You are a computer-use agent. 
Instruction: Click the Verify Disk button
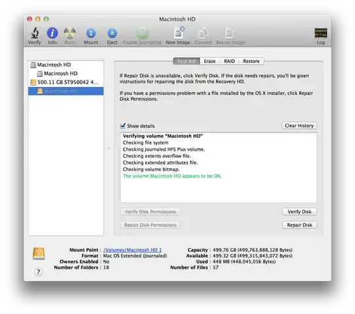tap(299, 211)
